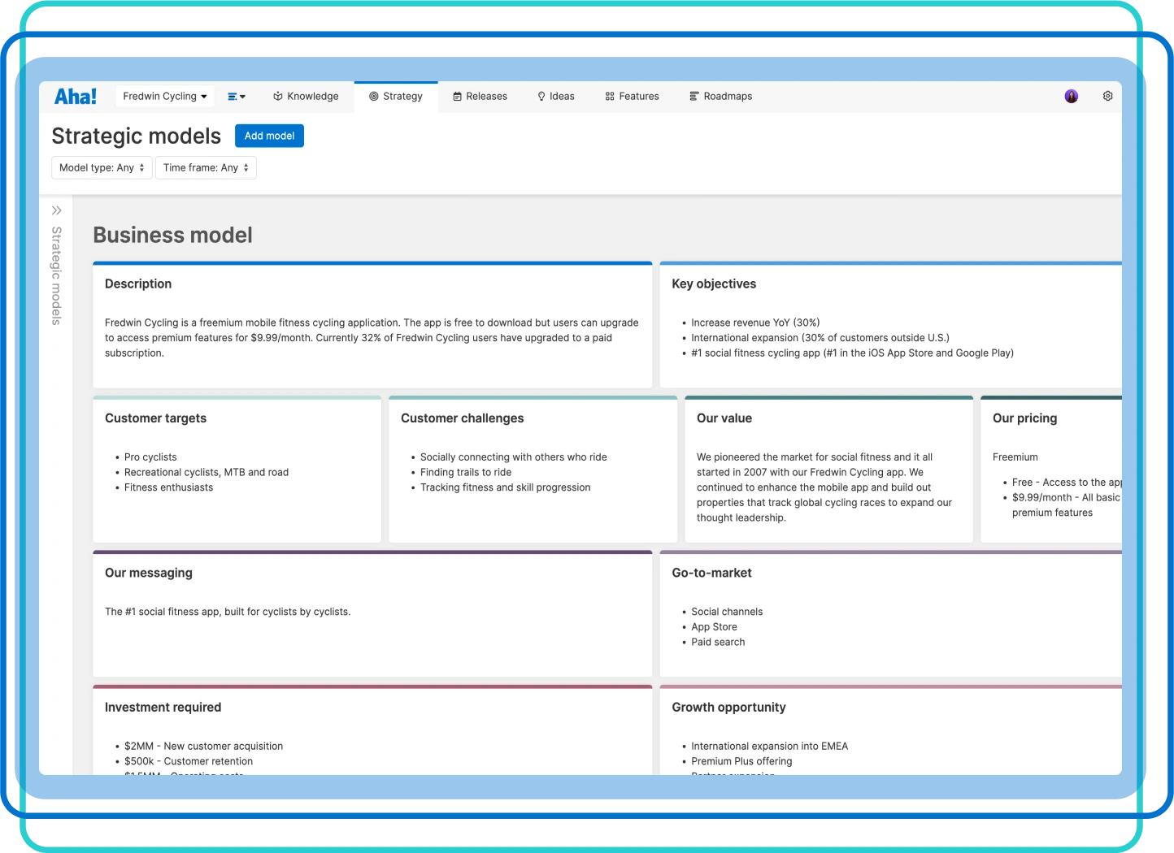The width and height of the screenshot is (1174, 853).
Task: Click the 'Social channels' bullet
Action: point(727,612)
